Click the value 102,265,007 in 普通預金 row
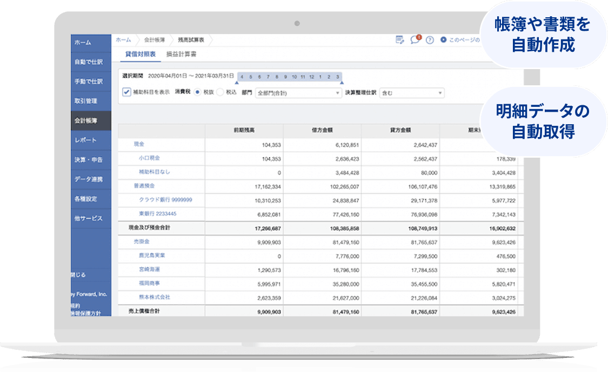 point(344,187)
